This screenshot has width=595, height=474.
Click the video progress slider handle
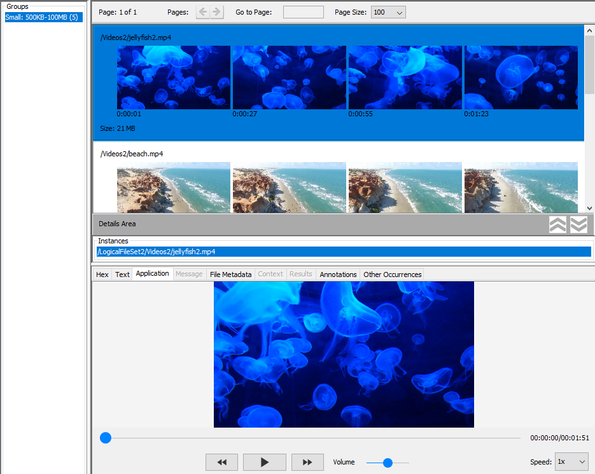click(106, 438)
